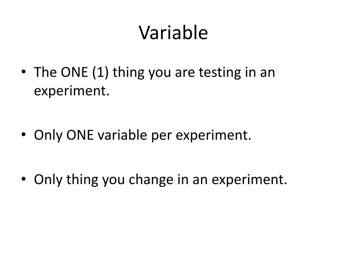Click "experiment." ending the second bullet
The width and height of the screenshot is (347, 260).
pos(213,135)
